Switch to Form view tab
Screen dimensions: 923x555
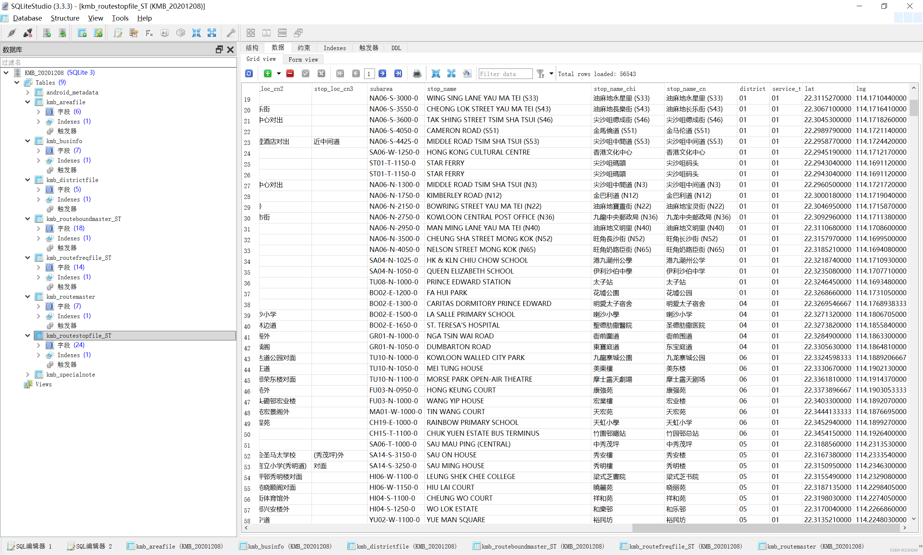click(303, 59)
